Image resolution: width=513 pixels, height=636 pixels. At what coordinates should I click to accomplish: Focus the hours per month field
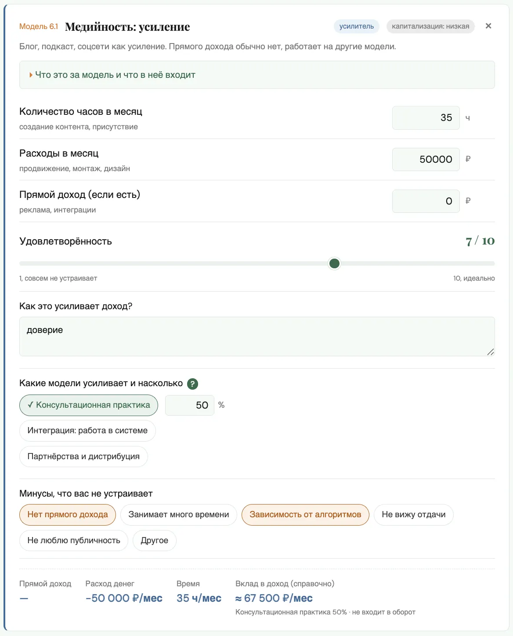click(x=426, y=118)
